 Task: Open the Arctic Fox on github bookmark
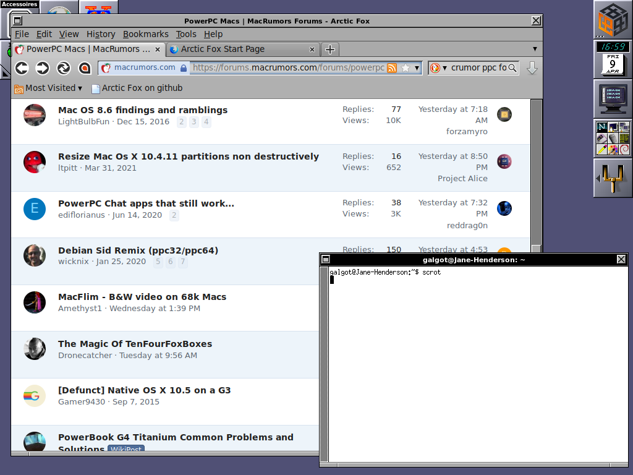(x=137, y=88)
